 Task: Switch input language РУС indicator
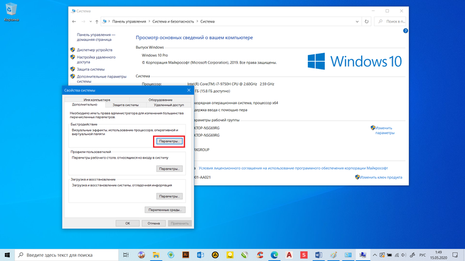click(x=422, y=255)
